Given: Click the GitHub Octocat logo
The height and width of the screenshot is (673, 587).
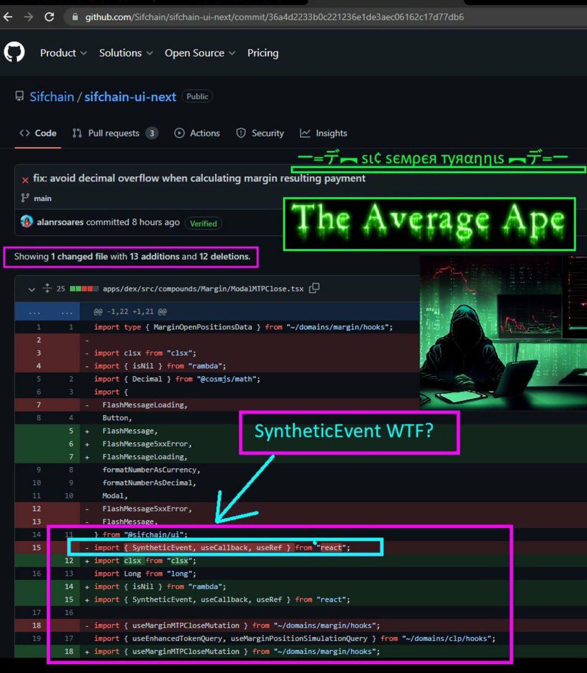Looking at the screenshot, I should point(15,53).
